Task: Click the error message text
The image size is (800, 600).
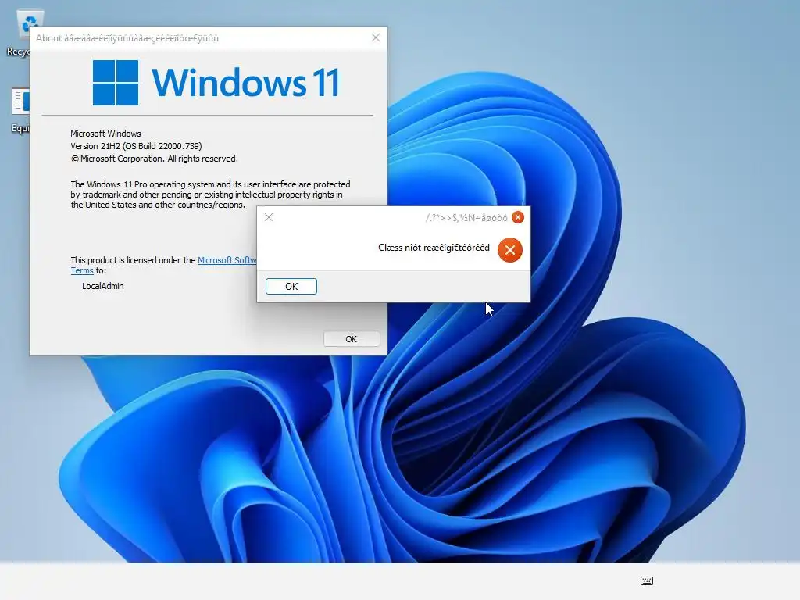Action: pos(434,248)
